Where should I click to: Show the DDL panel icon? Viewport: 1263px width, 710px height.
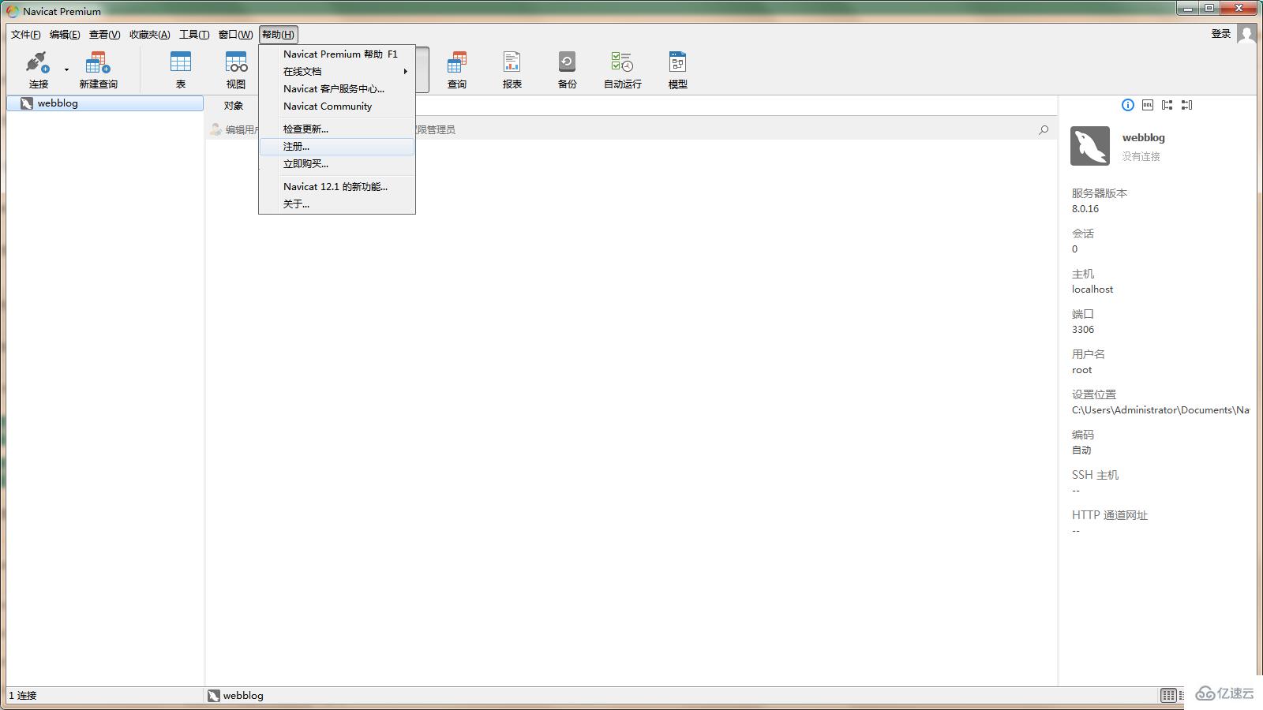pos(1148,105)
